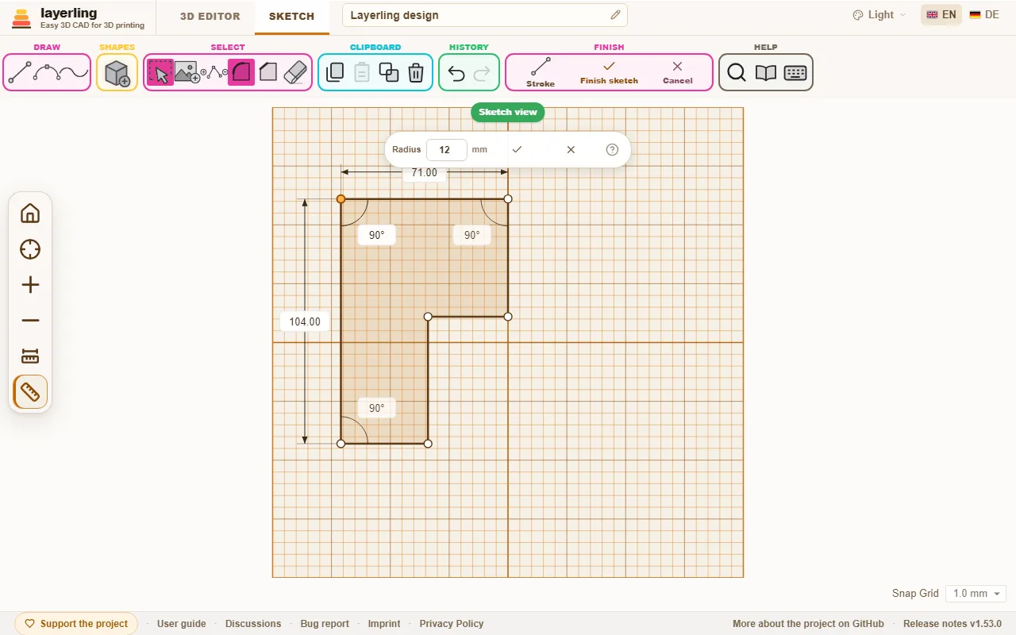1016x635 pixels.
Task: Undo the last action
Action: (456, 73)
